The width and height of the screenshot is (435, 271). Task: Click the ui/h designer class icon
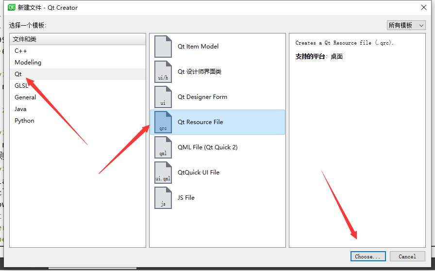163,72
